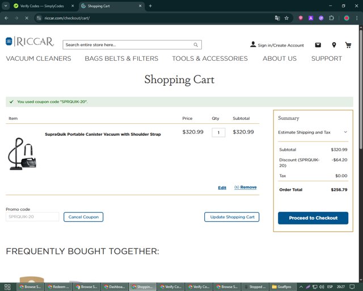Click the ESP language indicator

pyautogui.click(x=330, y=287)
